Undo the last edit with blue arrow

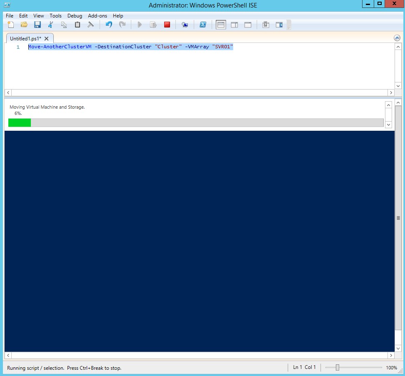(109, 25)
